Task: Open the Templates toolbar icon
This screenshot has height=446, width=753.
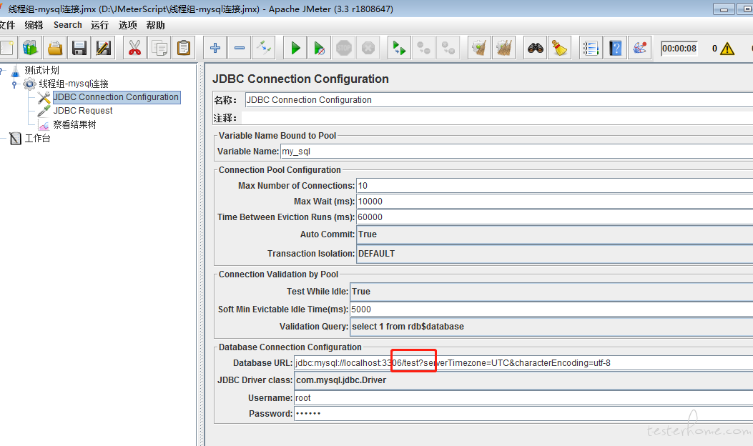Action: tap(30, 48)
